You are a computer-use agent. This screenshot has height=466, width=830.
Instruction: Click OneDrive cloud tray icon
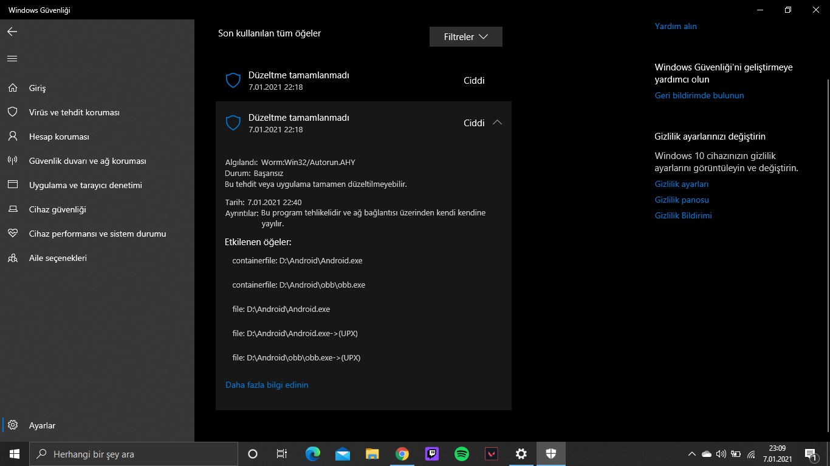point(706,454)
